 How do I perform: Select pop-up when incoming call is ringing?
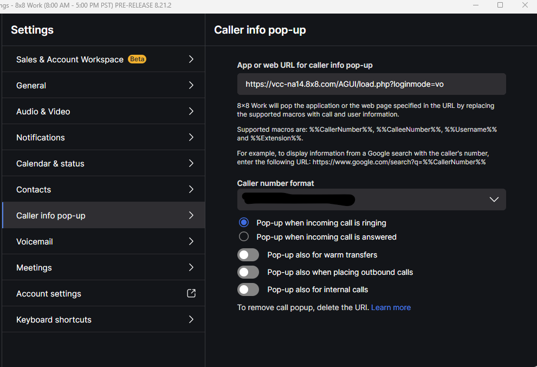click(x=244, y=223)
